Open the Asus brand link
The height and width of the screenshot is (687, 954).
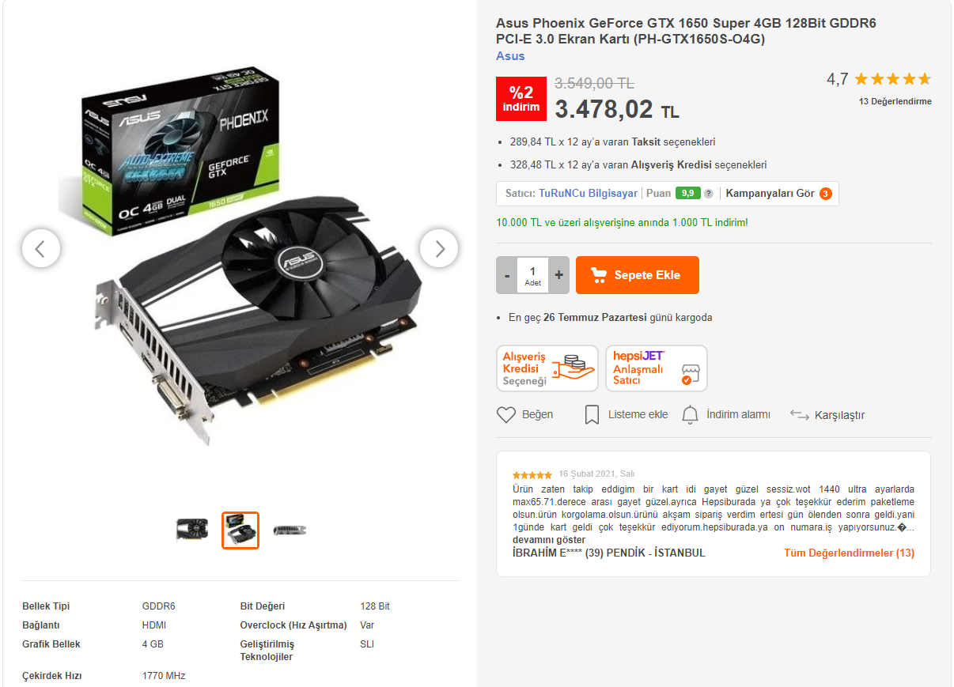pyautogui.click(x=510, y=56)
